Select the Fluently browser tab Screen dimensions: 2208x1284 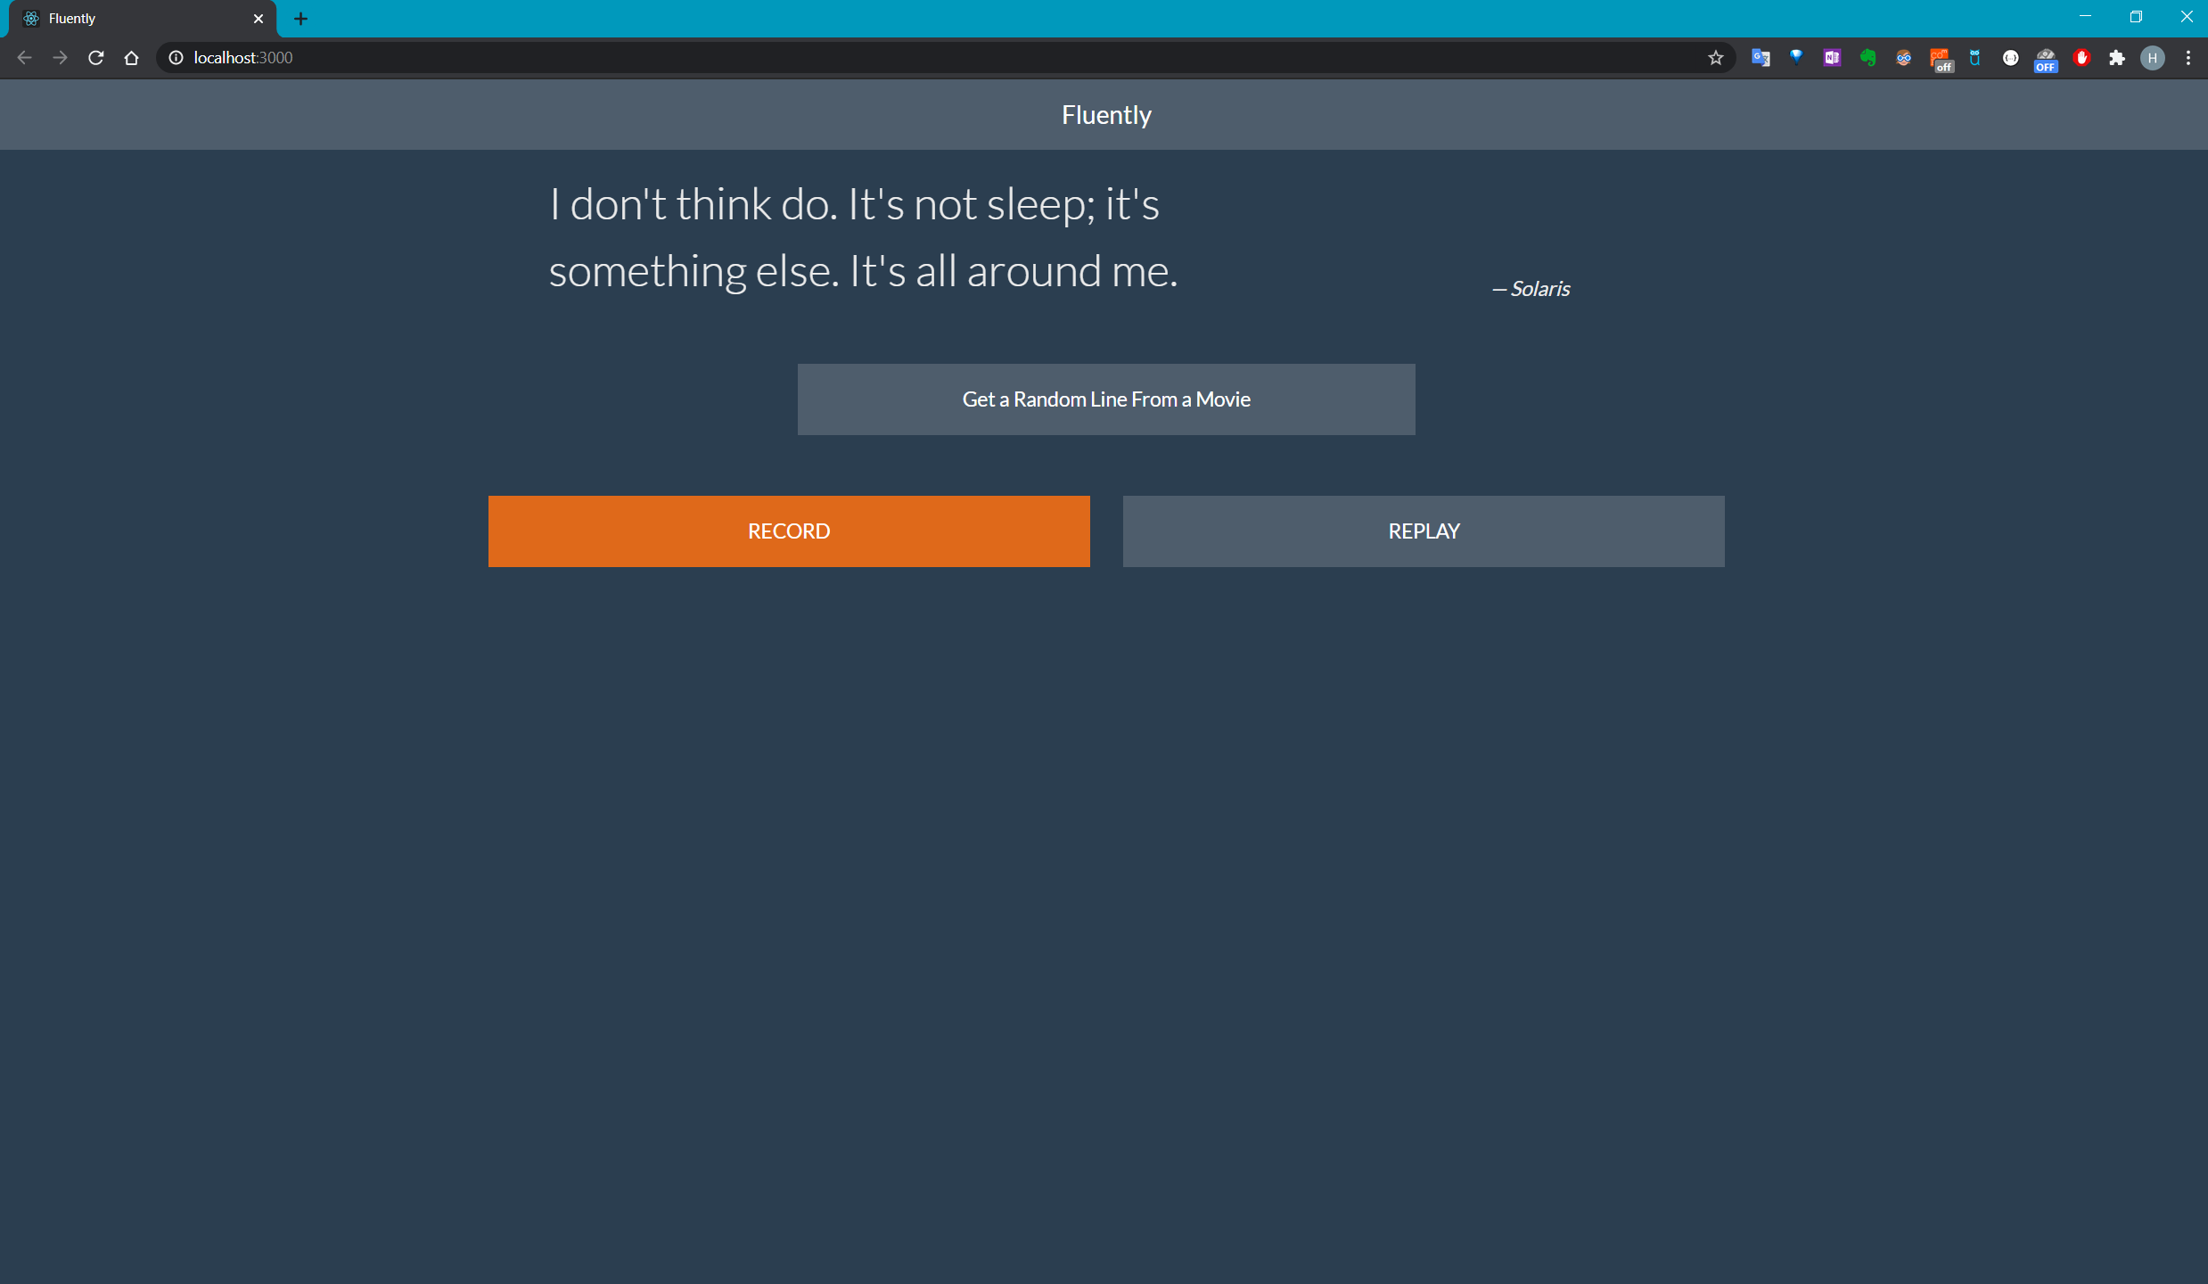click(134, 19)
